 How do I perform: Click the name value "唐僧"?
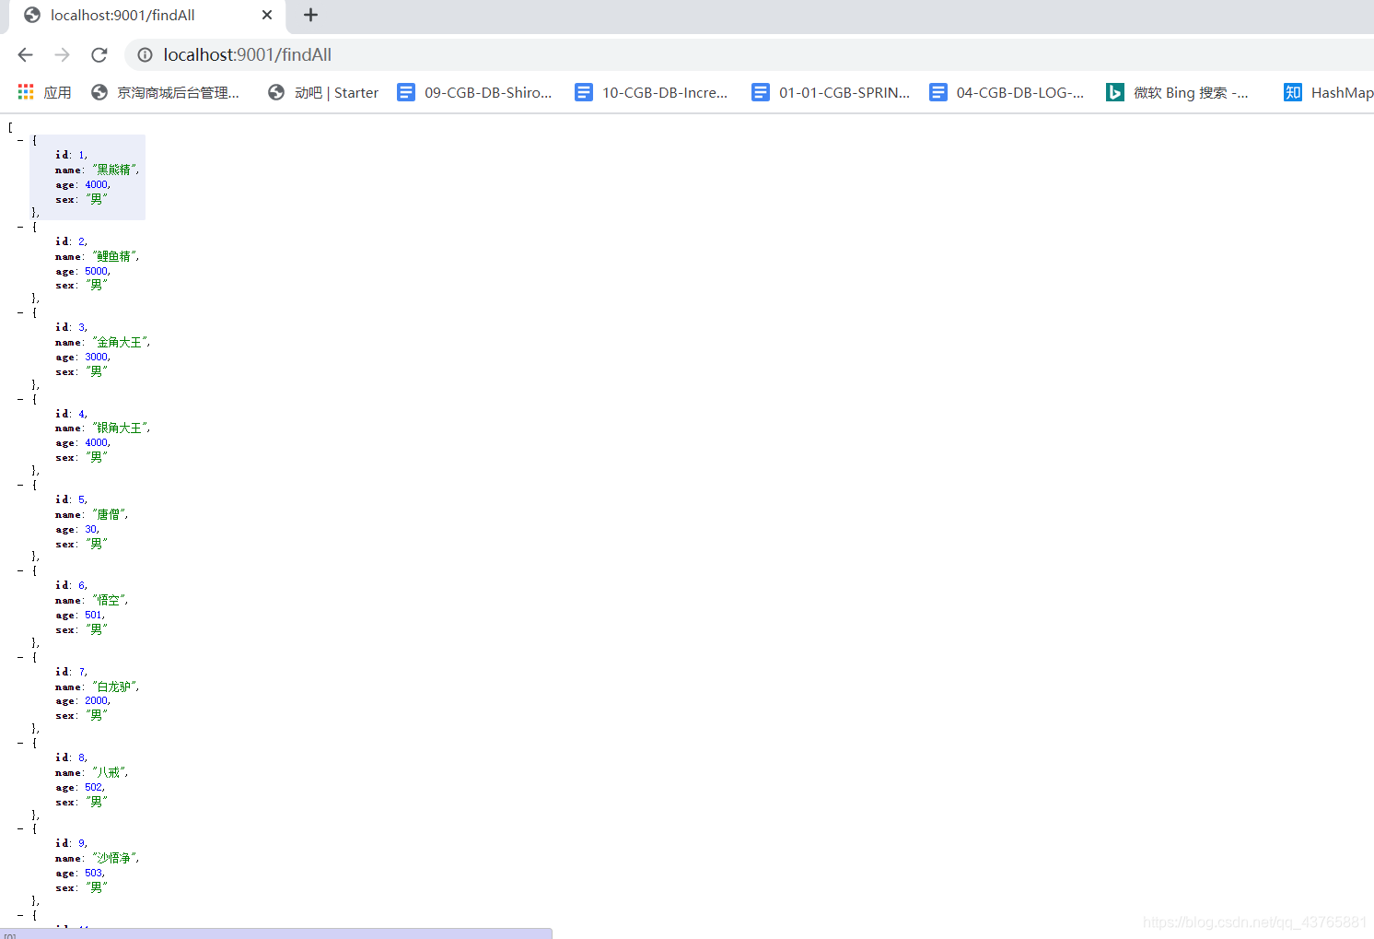point(108,514)
